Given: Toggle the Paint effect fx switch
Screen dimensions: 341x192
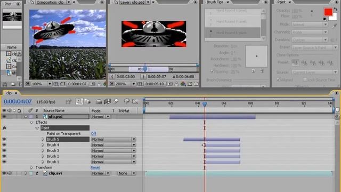Looking at the screenshot, I should [4, 128].
